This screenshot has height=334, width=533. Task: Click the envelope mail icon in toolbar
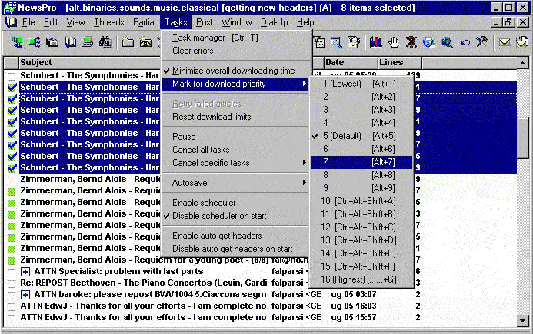tap(505, 42)
